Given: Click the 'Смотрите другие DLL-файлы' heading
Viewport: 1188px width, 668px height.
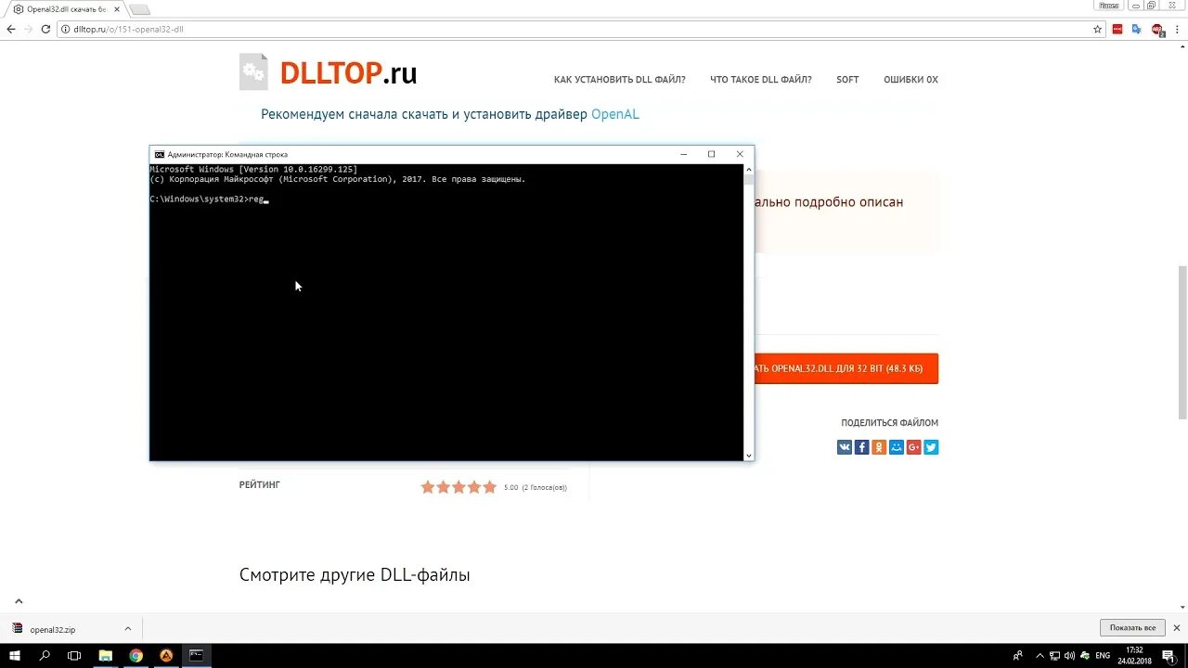Looking at the screenshot, I should [x=355, y=575].
